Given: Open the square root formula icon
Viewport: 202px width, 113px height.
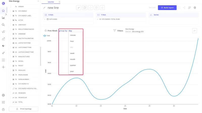Looking at the screenshot, I should click(x=3, y=32).
